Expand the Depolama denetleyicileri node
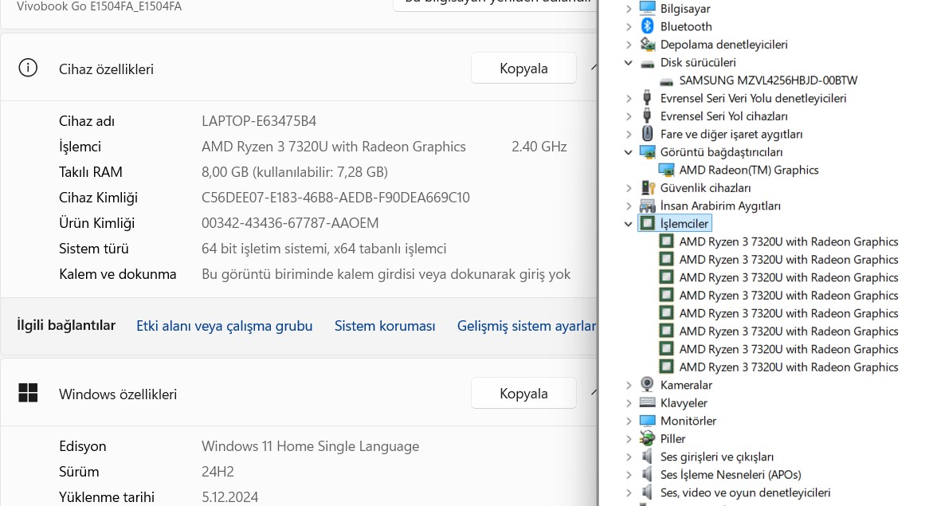 pyautogui.click(x=629, y=45)
